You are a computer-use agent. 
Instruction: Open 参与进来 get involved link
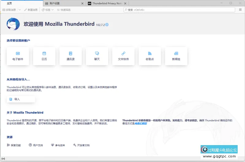coord(58,145)
